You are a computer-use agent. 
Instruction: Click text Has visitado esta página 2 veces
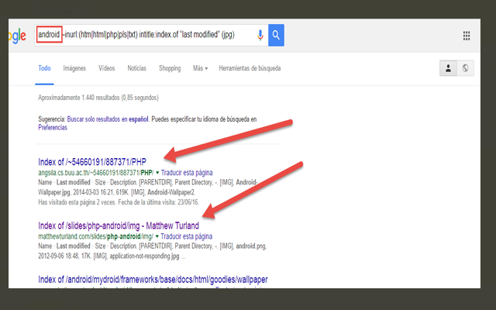(x=119, y=202)
